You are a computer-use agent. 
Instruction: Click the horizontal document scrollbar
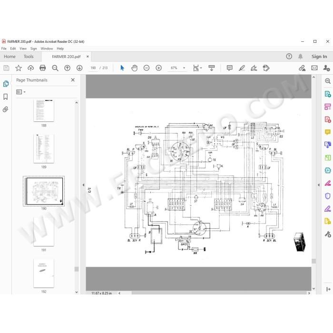(219, 293)
